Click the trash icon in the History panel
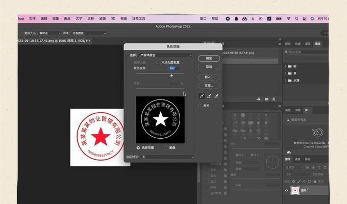Screen dimensions: 347x204 tap(274, 99)
